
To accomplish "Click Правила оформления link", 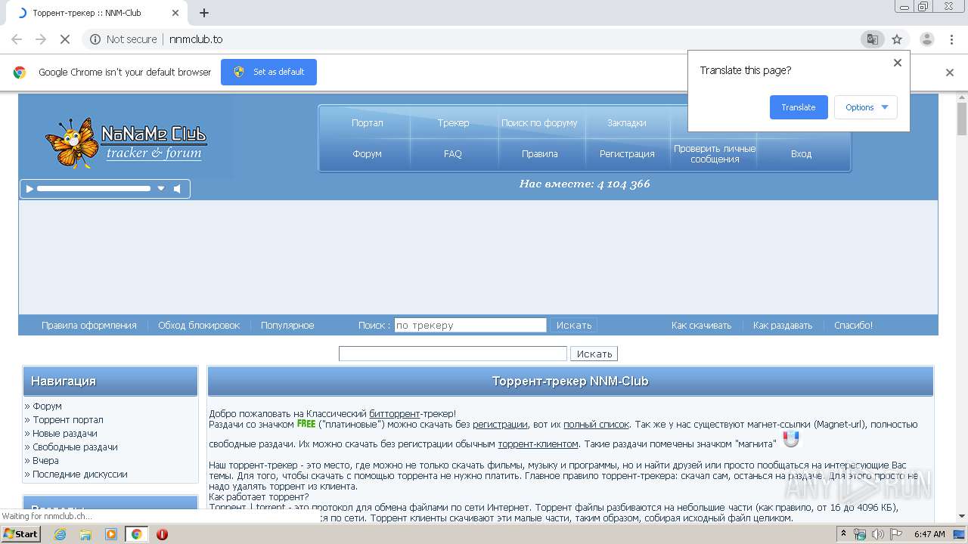I will [x=89, y=326].
